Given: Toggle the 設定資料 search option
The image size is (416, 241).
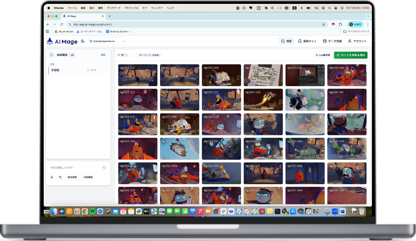Looking at the screenshot, I should click(x=73, y=177).
